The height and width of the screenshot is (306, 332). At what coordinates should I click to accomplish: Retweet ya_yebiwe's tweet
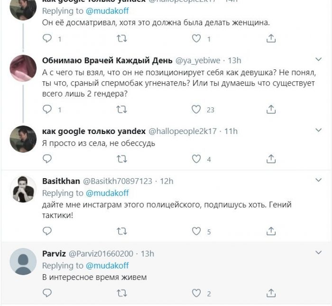click(x=122, y=109)
